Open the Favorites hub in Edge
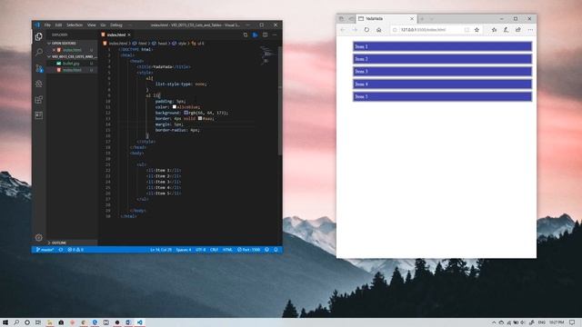This screenshot has height=327, width=582. click(x=494, y=30)
